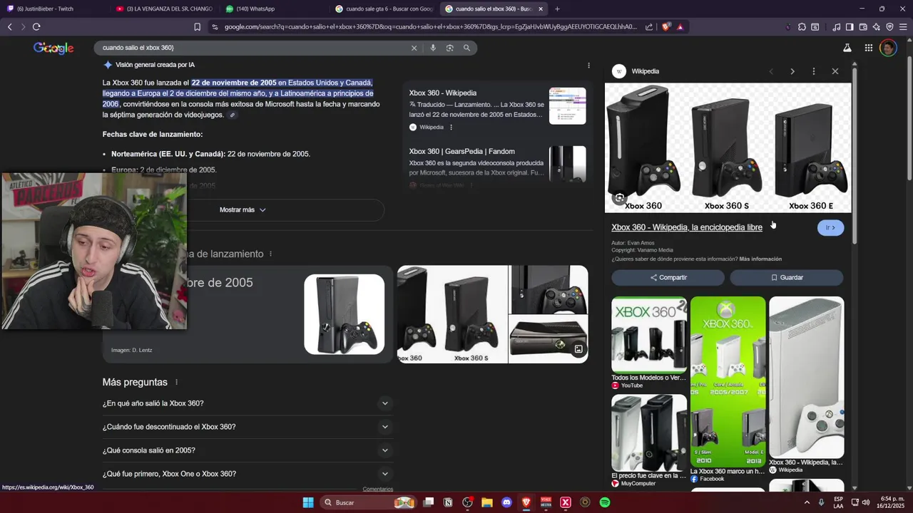Open Spotify from the taskbar
Image resolution: width=913 pixels, height=513 pixels.
point(604,502)
